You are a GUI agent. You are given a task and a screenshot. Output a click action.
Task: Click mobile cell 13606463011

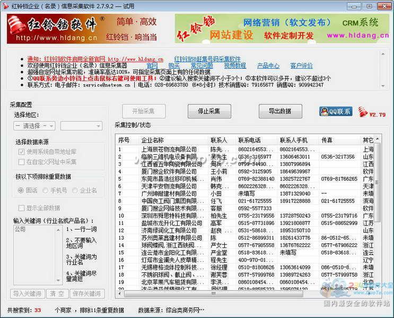pos(295,157)
